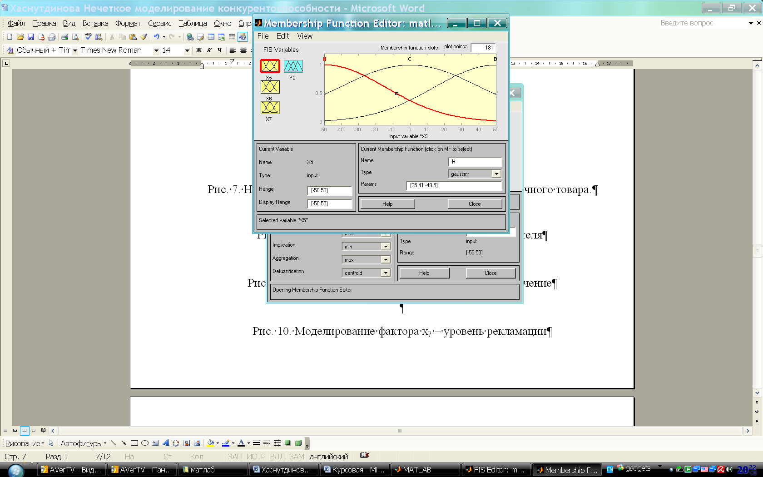Image resolution: width=763 pixels, height=477 pixels.
Task: Open Print Preview in Word toolbar
Action: [x=75, y=37]
